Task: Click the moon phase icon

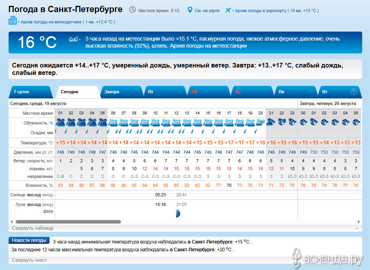Action: [x=178, y=213]
